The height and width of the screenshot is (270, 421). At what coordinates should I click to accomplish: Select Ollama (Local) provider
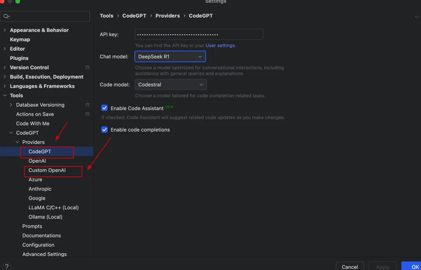tap(45, 217)
